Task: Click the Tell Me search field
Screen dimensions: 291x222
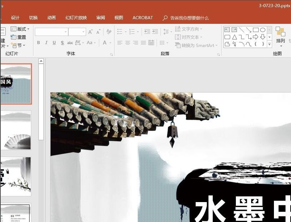Action: [x=189, y=18]
